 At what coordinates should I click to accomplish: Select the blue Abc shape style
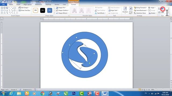tap(49, 10)
